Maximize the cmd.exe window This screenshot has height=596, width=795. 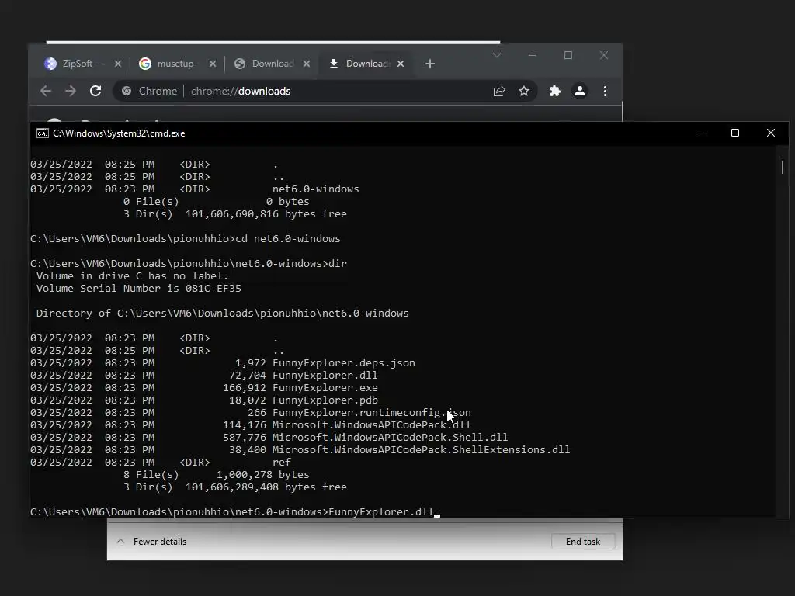click(x=735, y=133)
